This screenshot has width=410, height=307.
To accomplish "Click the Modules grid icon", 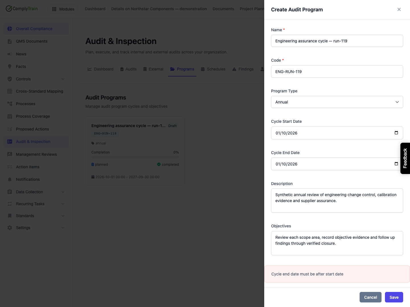I will coord(54,9).
